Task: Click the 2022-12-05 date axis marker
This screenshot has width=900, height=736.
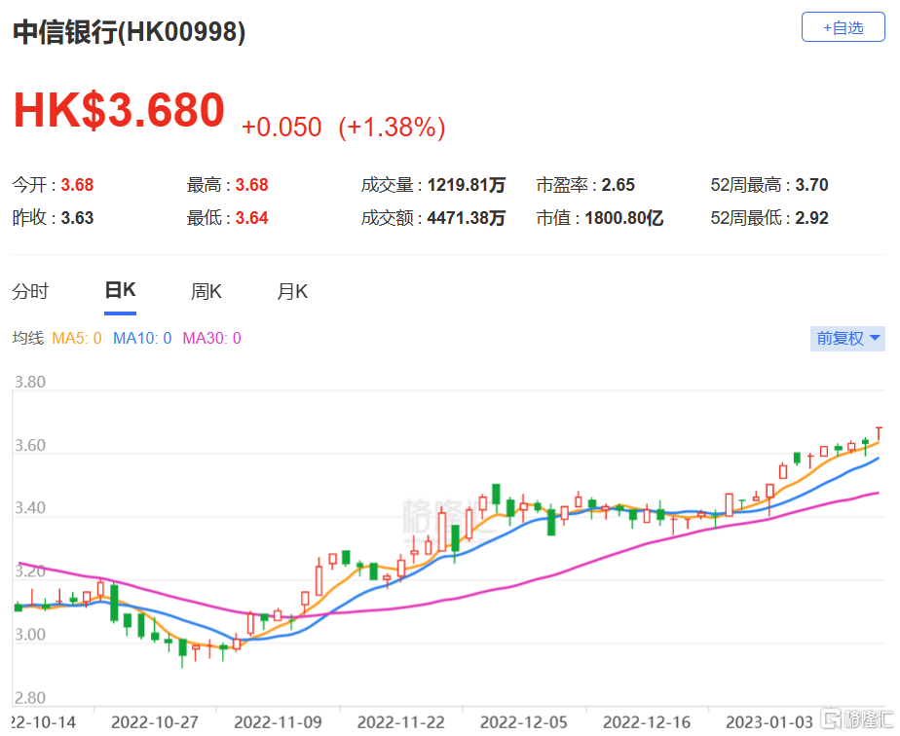Action: pyautogui.click(x=523, y=722)
